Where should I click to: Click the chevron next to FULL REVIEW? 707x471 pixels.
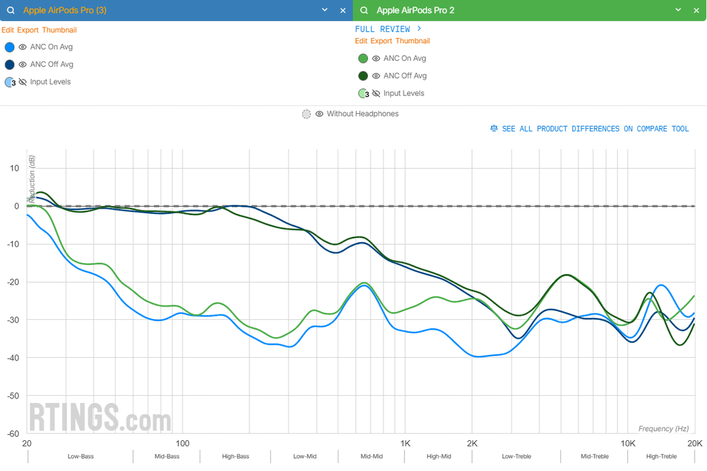click(x=419, y=29)
